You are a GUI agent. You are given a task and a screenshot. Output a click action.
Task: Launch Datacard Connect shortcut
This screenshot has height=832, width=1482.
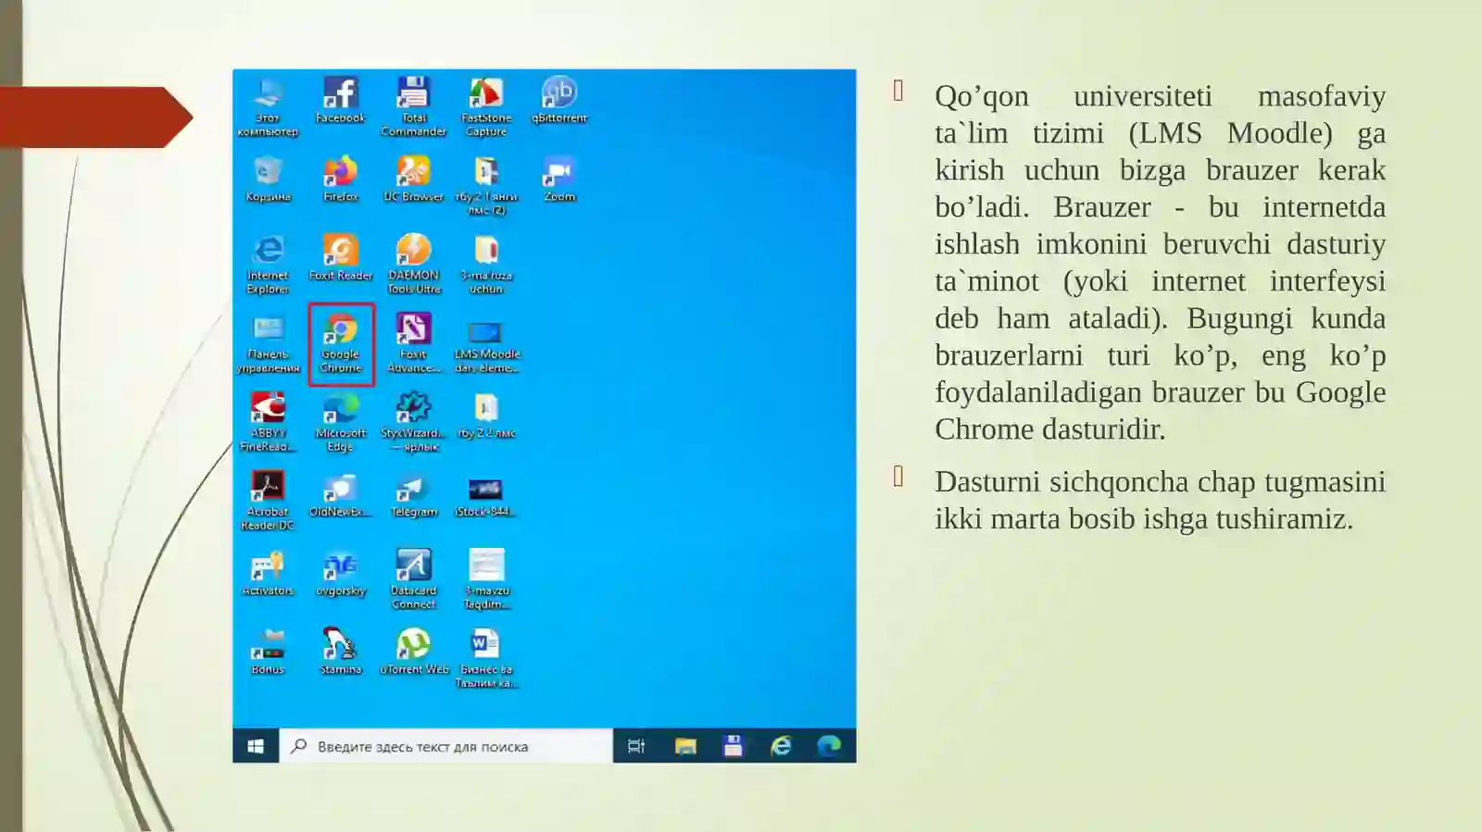coord(413,578)
